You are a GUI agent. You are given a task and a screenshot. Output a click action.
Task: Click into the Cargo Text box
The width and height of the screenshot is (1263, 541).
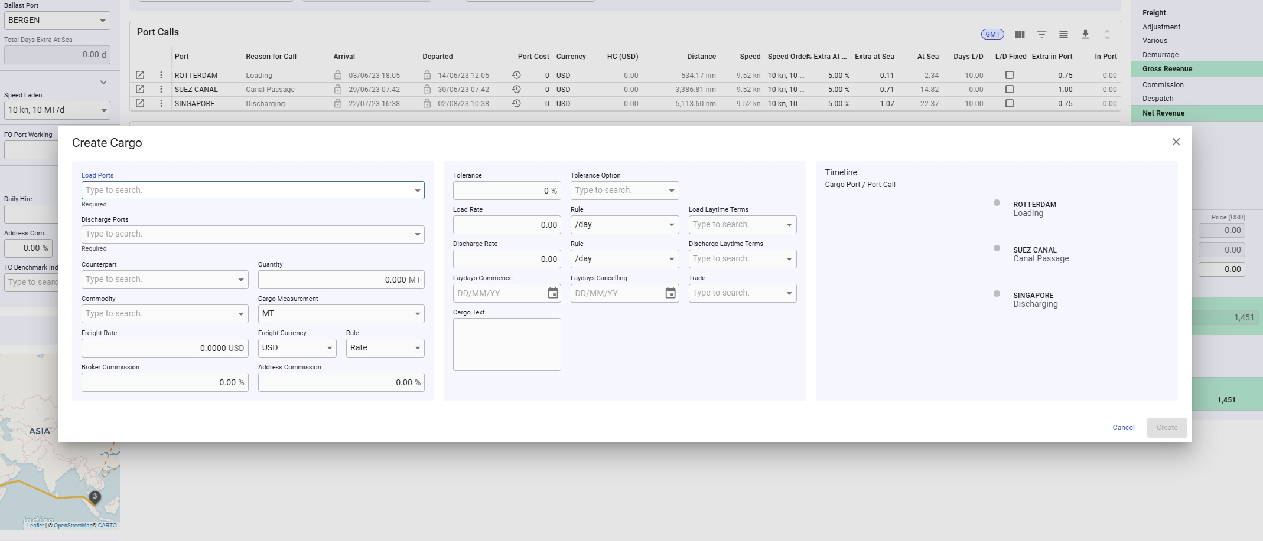pyautogui.click(x=507, y=345)
